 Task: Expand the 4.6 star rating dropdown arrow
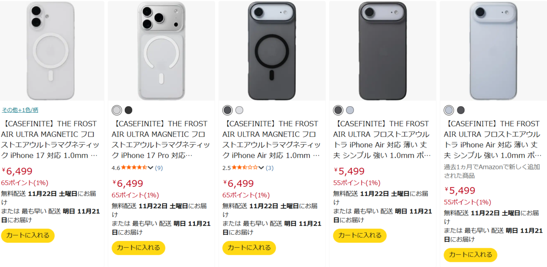tap(150, 168)
